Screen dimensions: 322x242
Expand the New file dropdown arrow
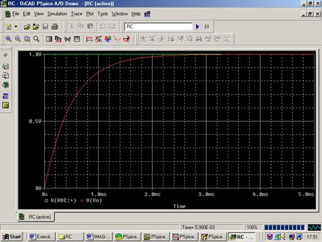click(x=16, y=26)
